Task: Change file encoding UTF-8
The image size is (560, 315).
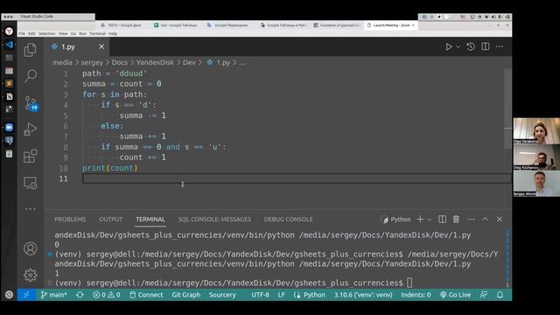Action: (x=261, y=295)
